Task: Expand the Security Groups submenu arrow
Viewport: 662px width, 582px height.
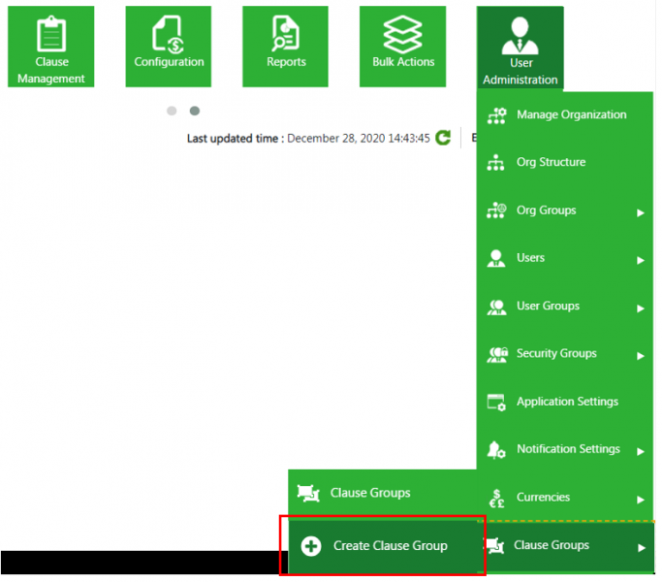Action: (640, 356)
